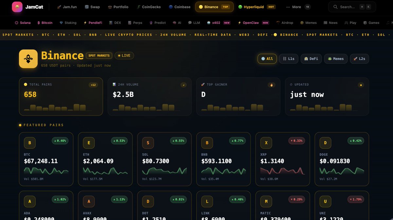This screenshot has width=393, height=220.
Task: Open the x402 NEW category
Action: pos(218,23)
